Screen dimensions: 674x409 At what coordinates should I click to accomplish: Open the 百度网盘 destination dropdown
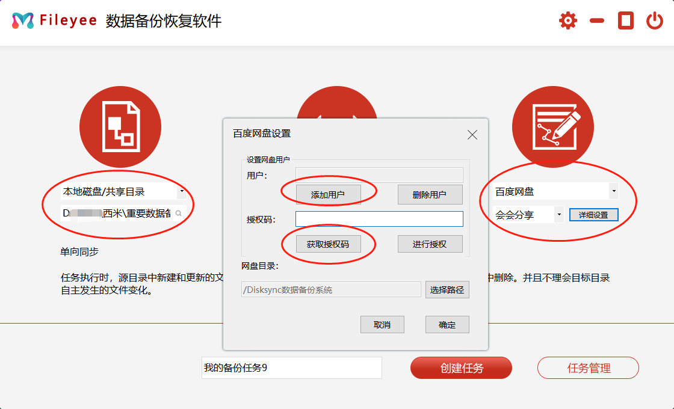(614, 192)
